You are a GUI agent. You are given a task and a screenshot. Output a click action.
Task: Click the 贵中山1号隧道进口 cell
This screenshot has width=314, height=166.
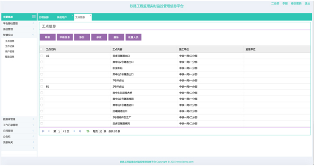click(123, 105)
